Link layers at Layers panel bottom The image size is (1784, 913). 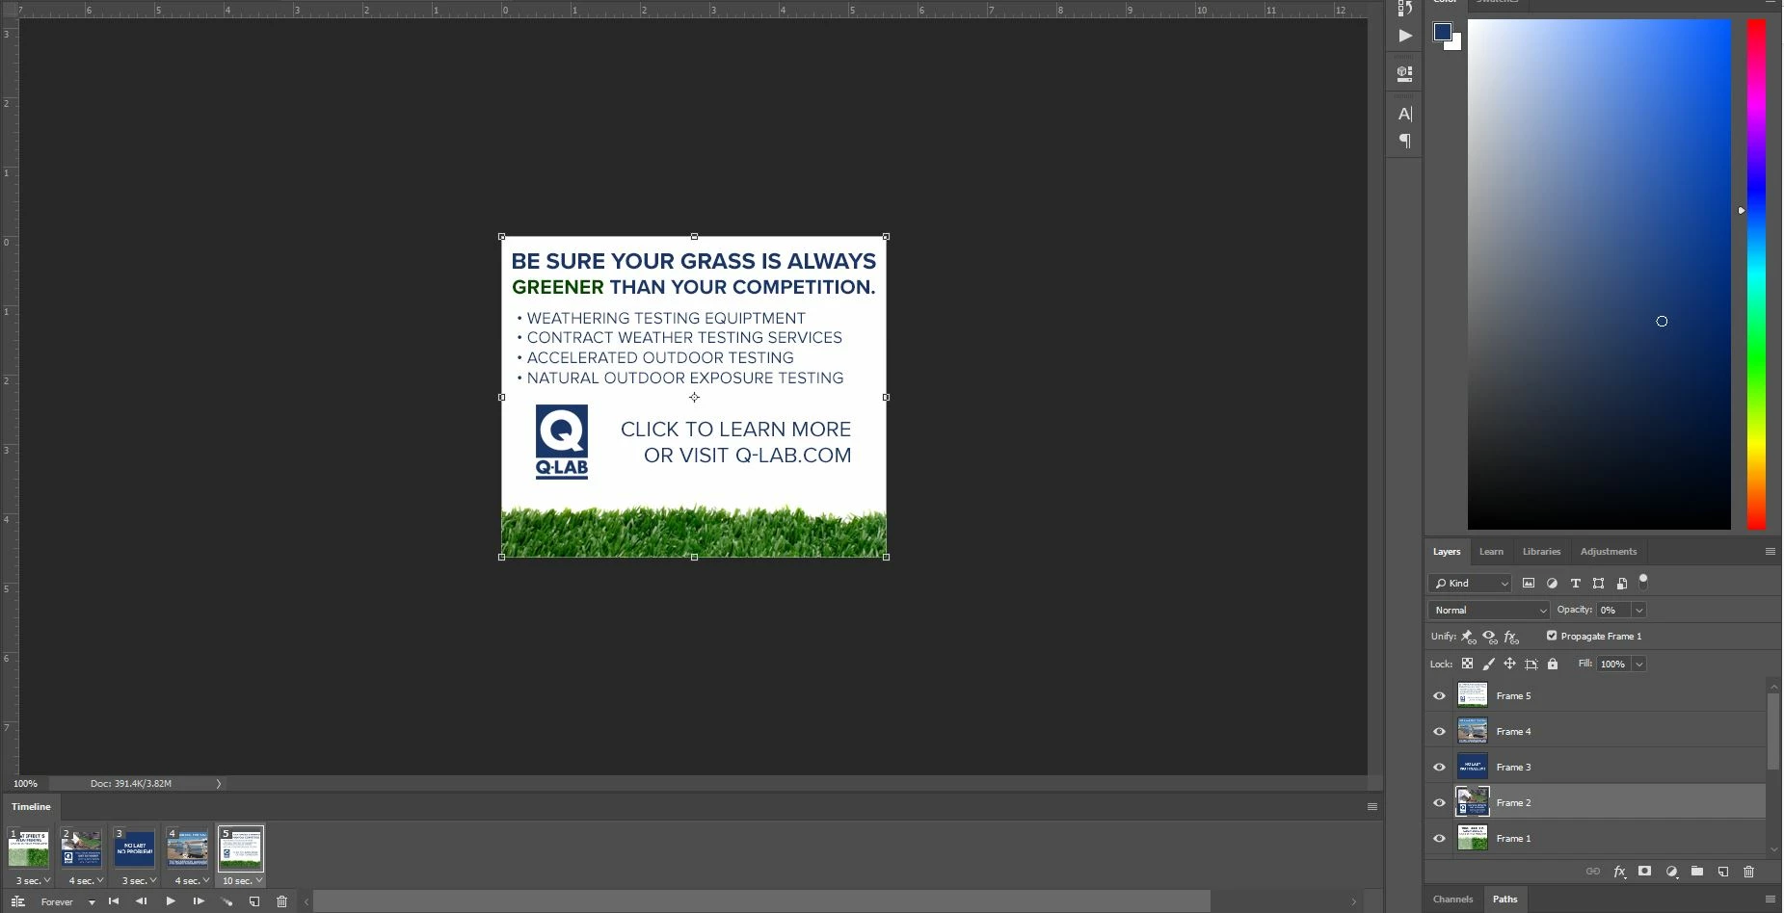point(1593,872)
